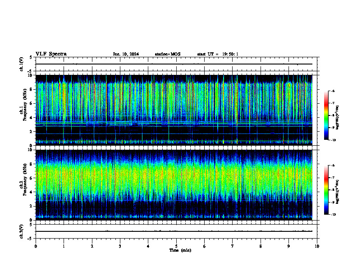The image size is (357, 276).
Task: Click time axis tick label "1"
Action: pos(64,246)
